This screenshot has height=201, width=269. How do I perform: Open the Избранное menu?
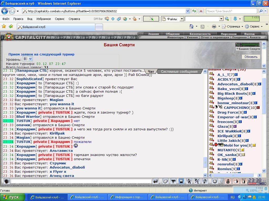(44, 19)
